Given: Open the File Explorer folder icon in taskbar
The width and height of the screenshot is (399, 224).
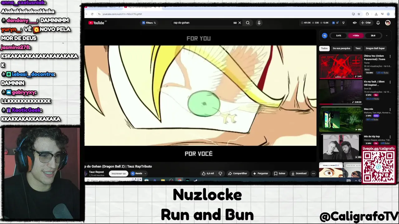Looking at the screenshot, I should coord(163,180).
